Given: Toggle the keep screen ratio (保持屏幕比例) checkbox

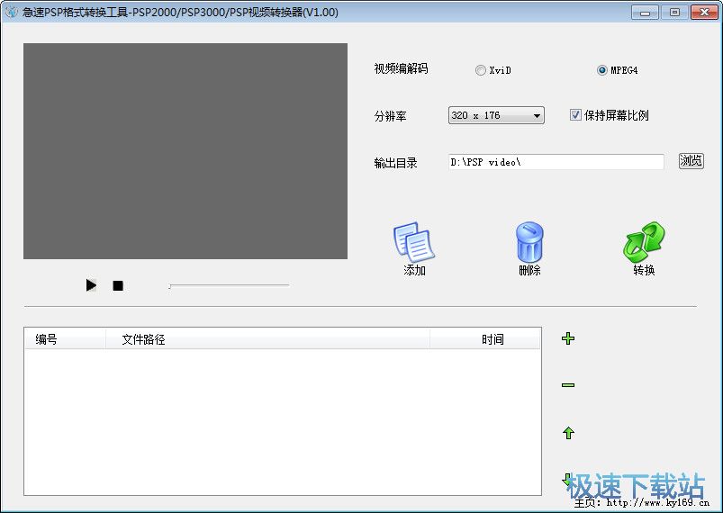Looking at the screenshot, I should click(576, 115).
